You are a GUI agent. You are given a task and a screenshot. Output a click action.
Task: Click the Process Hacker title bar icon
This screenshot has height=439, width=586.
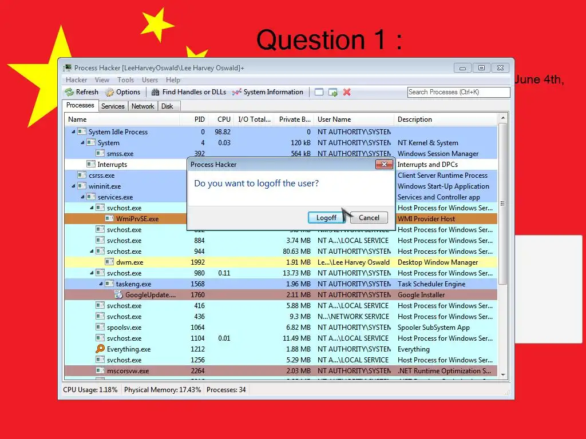click(68, 67)
